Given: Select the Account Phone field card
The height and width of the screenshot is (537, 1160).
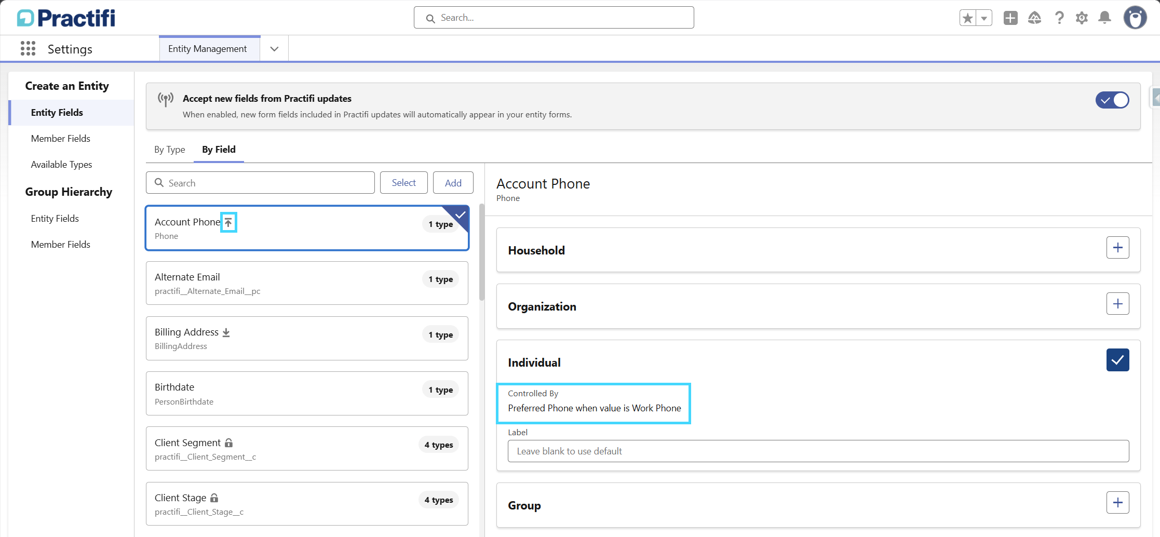Looking at the screenshot, I should 307,228.
